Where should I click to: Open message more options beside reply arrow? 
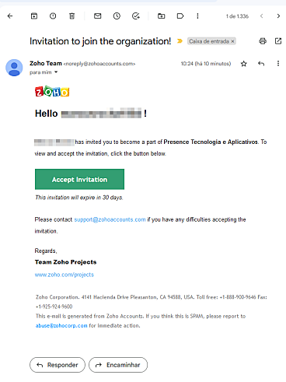[x=278, y=63]
